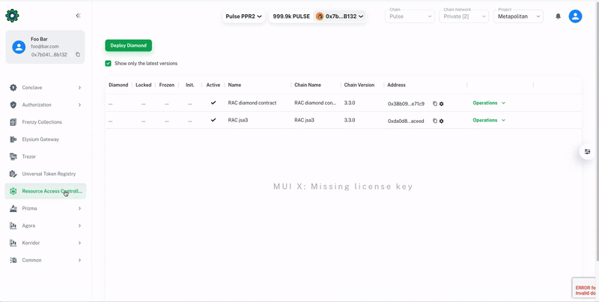Open the user avatar in top bar

pyautogui.click(x=575, y=16)
